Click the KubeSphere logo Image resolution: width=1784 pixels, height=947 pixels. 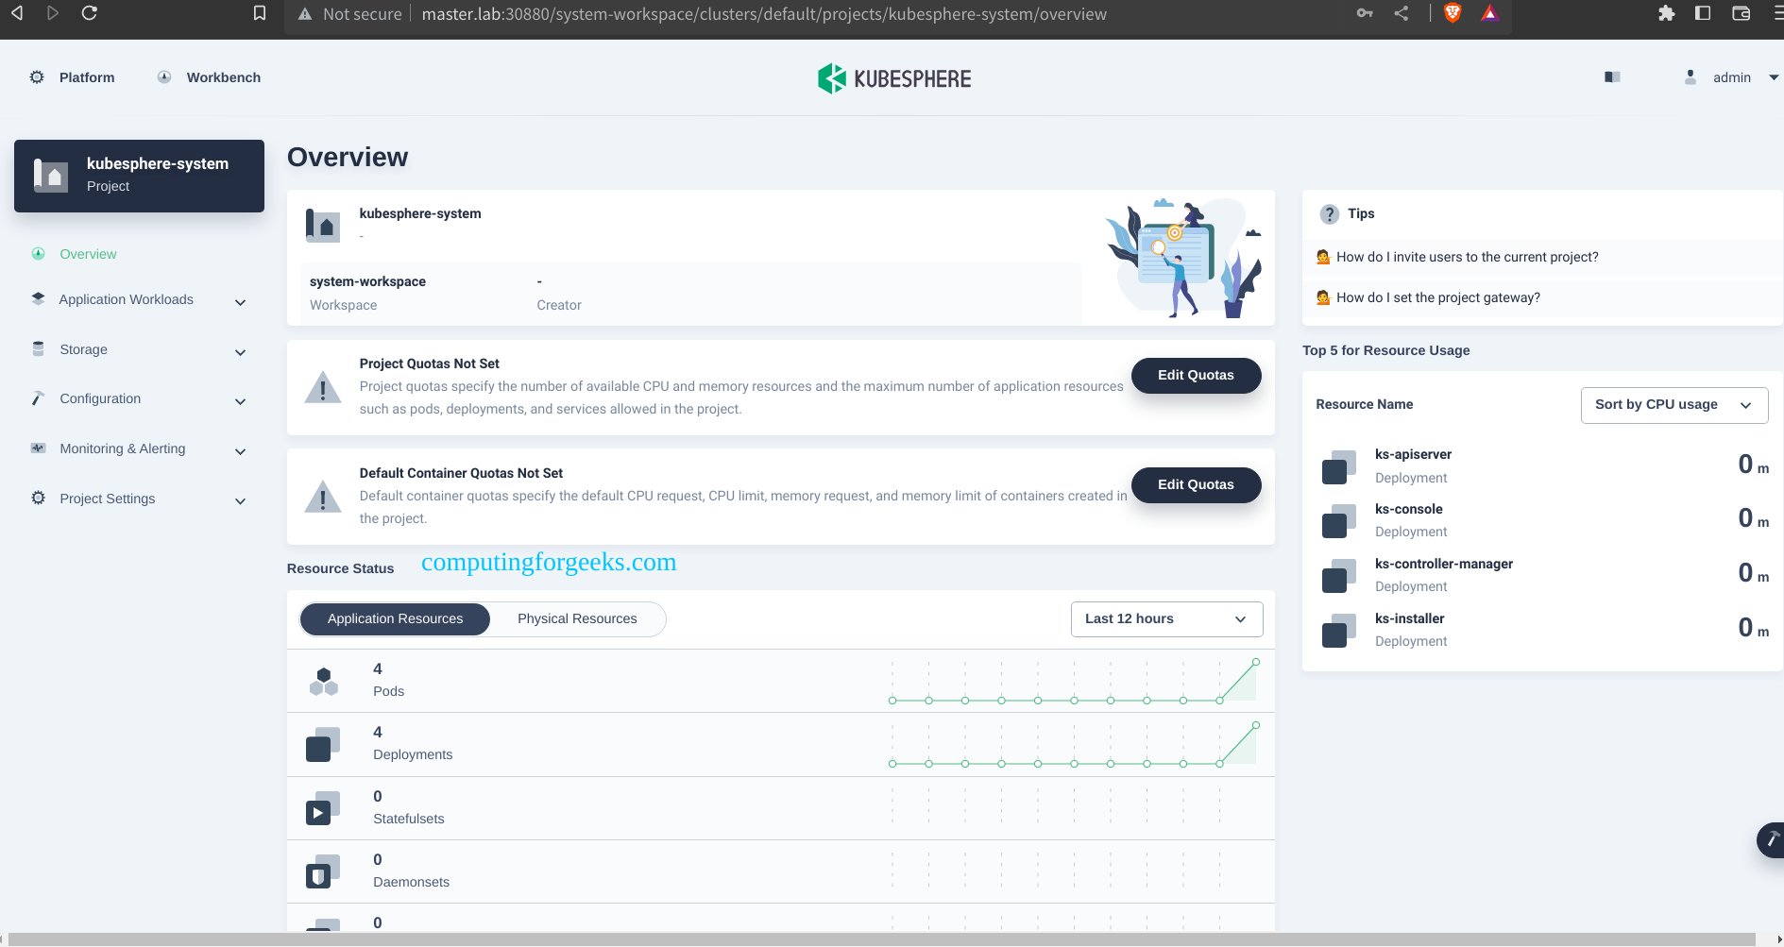893,78
